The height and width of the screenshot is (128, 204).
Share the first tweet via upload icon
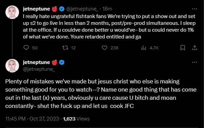tap(194, 48)
